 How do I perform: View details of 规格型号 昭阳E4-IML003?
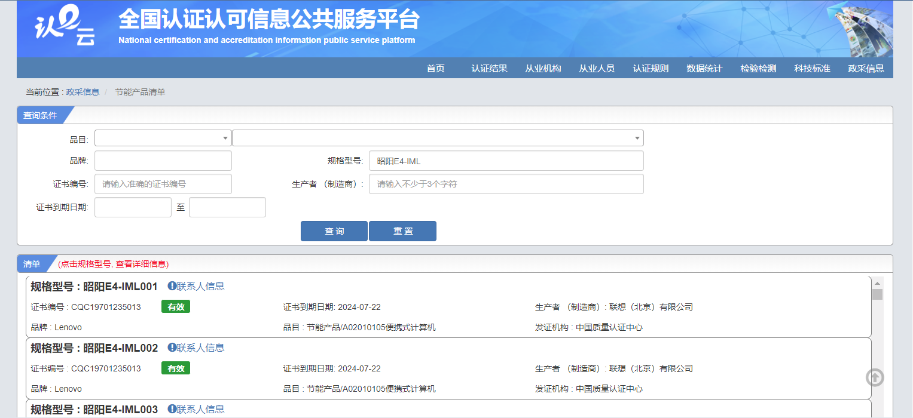point(94,410)
